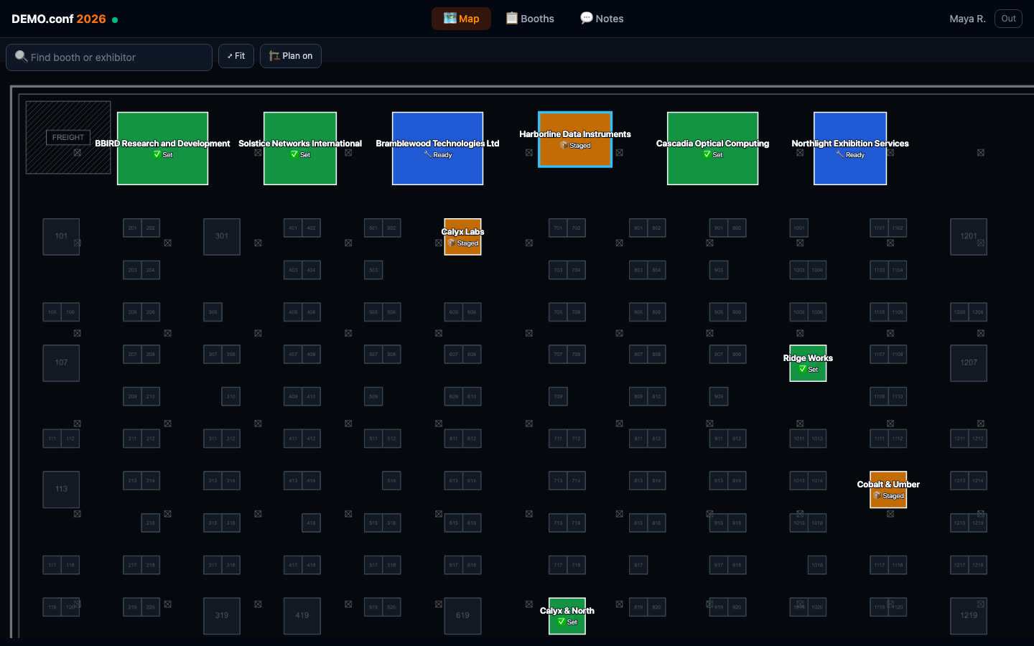Screen dimensions: 1034x646
Task: Click the Staged box icon on Calyx Labs
Action: [452, 243]
